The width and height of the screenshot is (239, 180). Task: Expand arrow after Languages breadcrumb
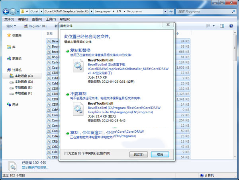[x=114, y=12]
